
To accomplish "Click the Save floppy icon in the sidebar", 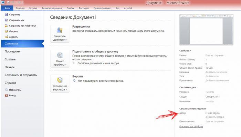I will 6,14.
